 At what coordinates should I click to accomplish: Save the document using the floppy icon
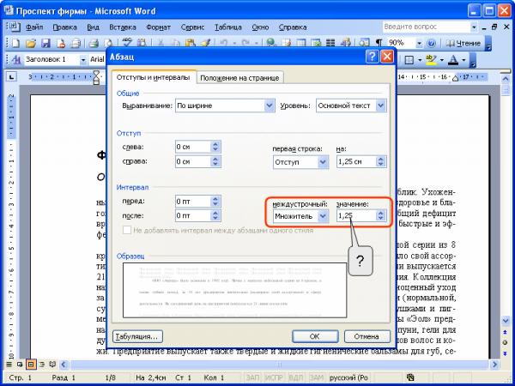tap(45, 43)
